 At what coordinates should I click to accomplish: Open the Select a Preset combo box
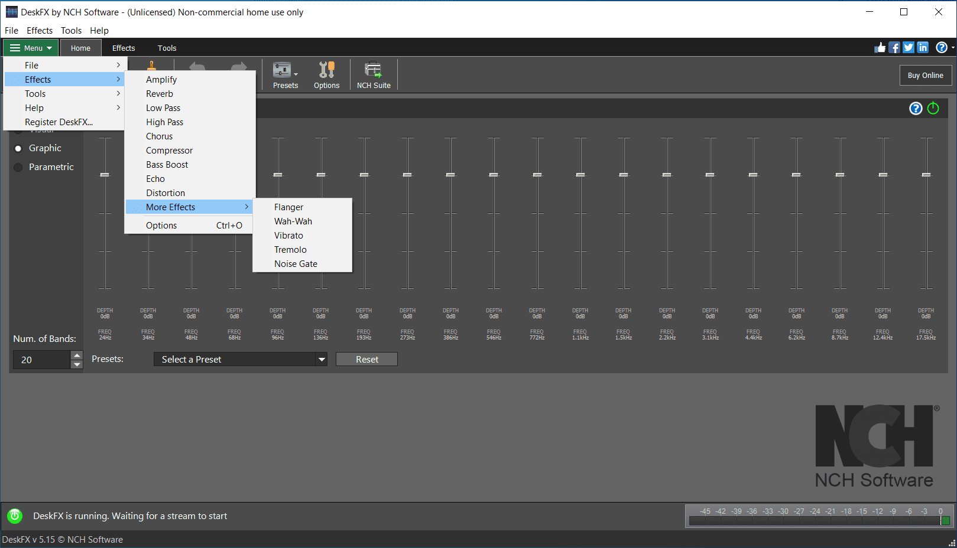[241, 360]
